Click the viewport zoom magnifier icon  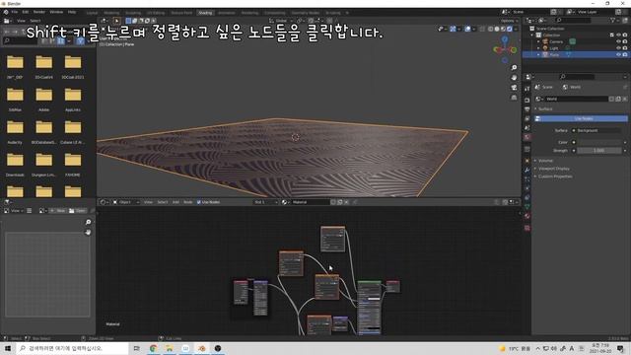coord(514,68)
